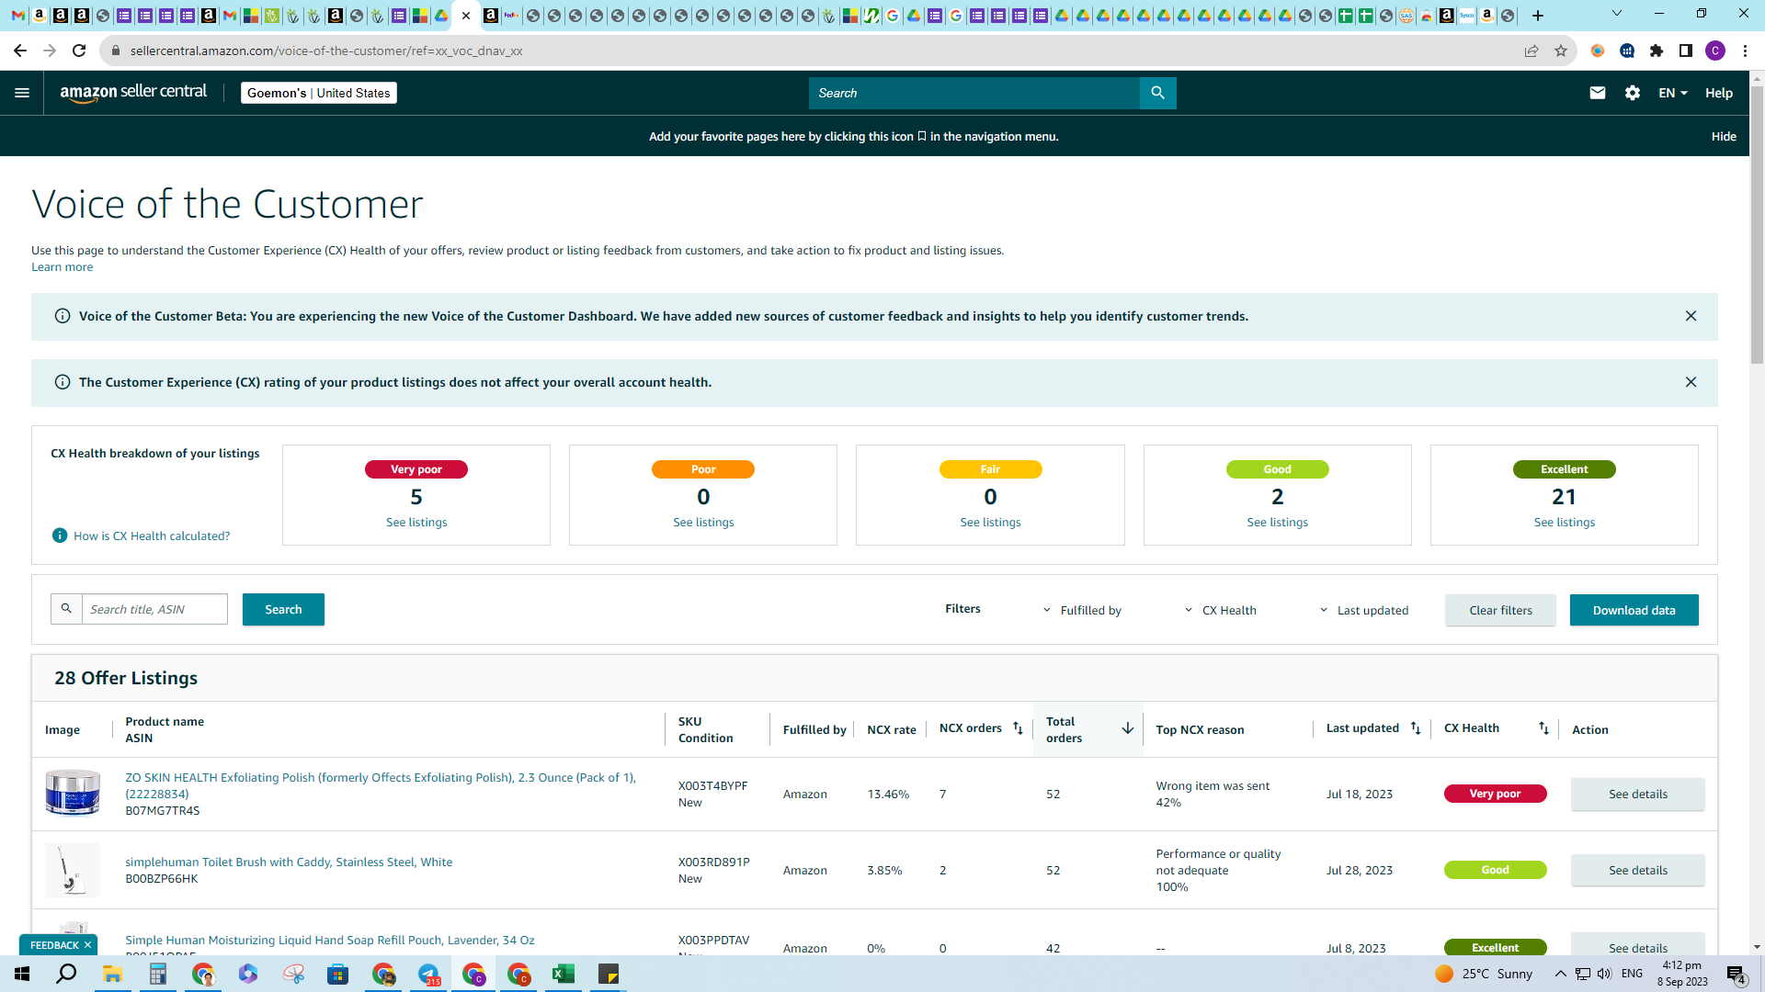Click the header Search input field
The height and width of the screenshot is (992, 1765).
tap(974, 93)
